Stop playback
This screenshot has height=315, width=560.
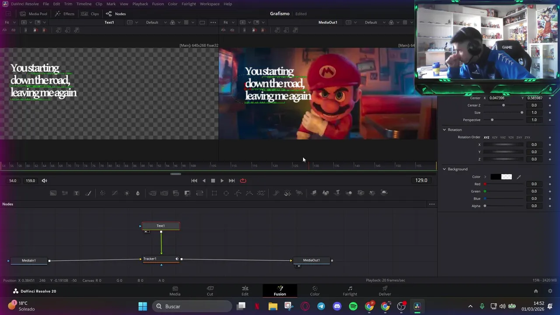click(x=213, y=181)
